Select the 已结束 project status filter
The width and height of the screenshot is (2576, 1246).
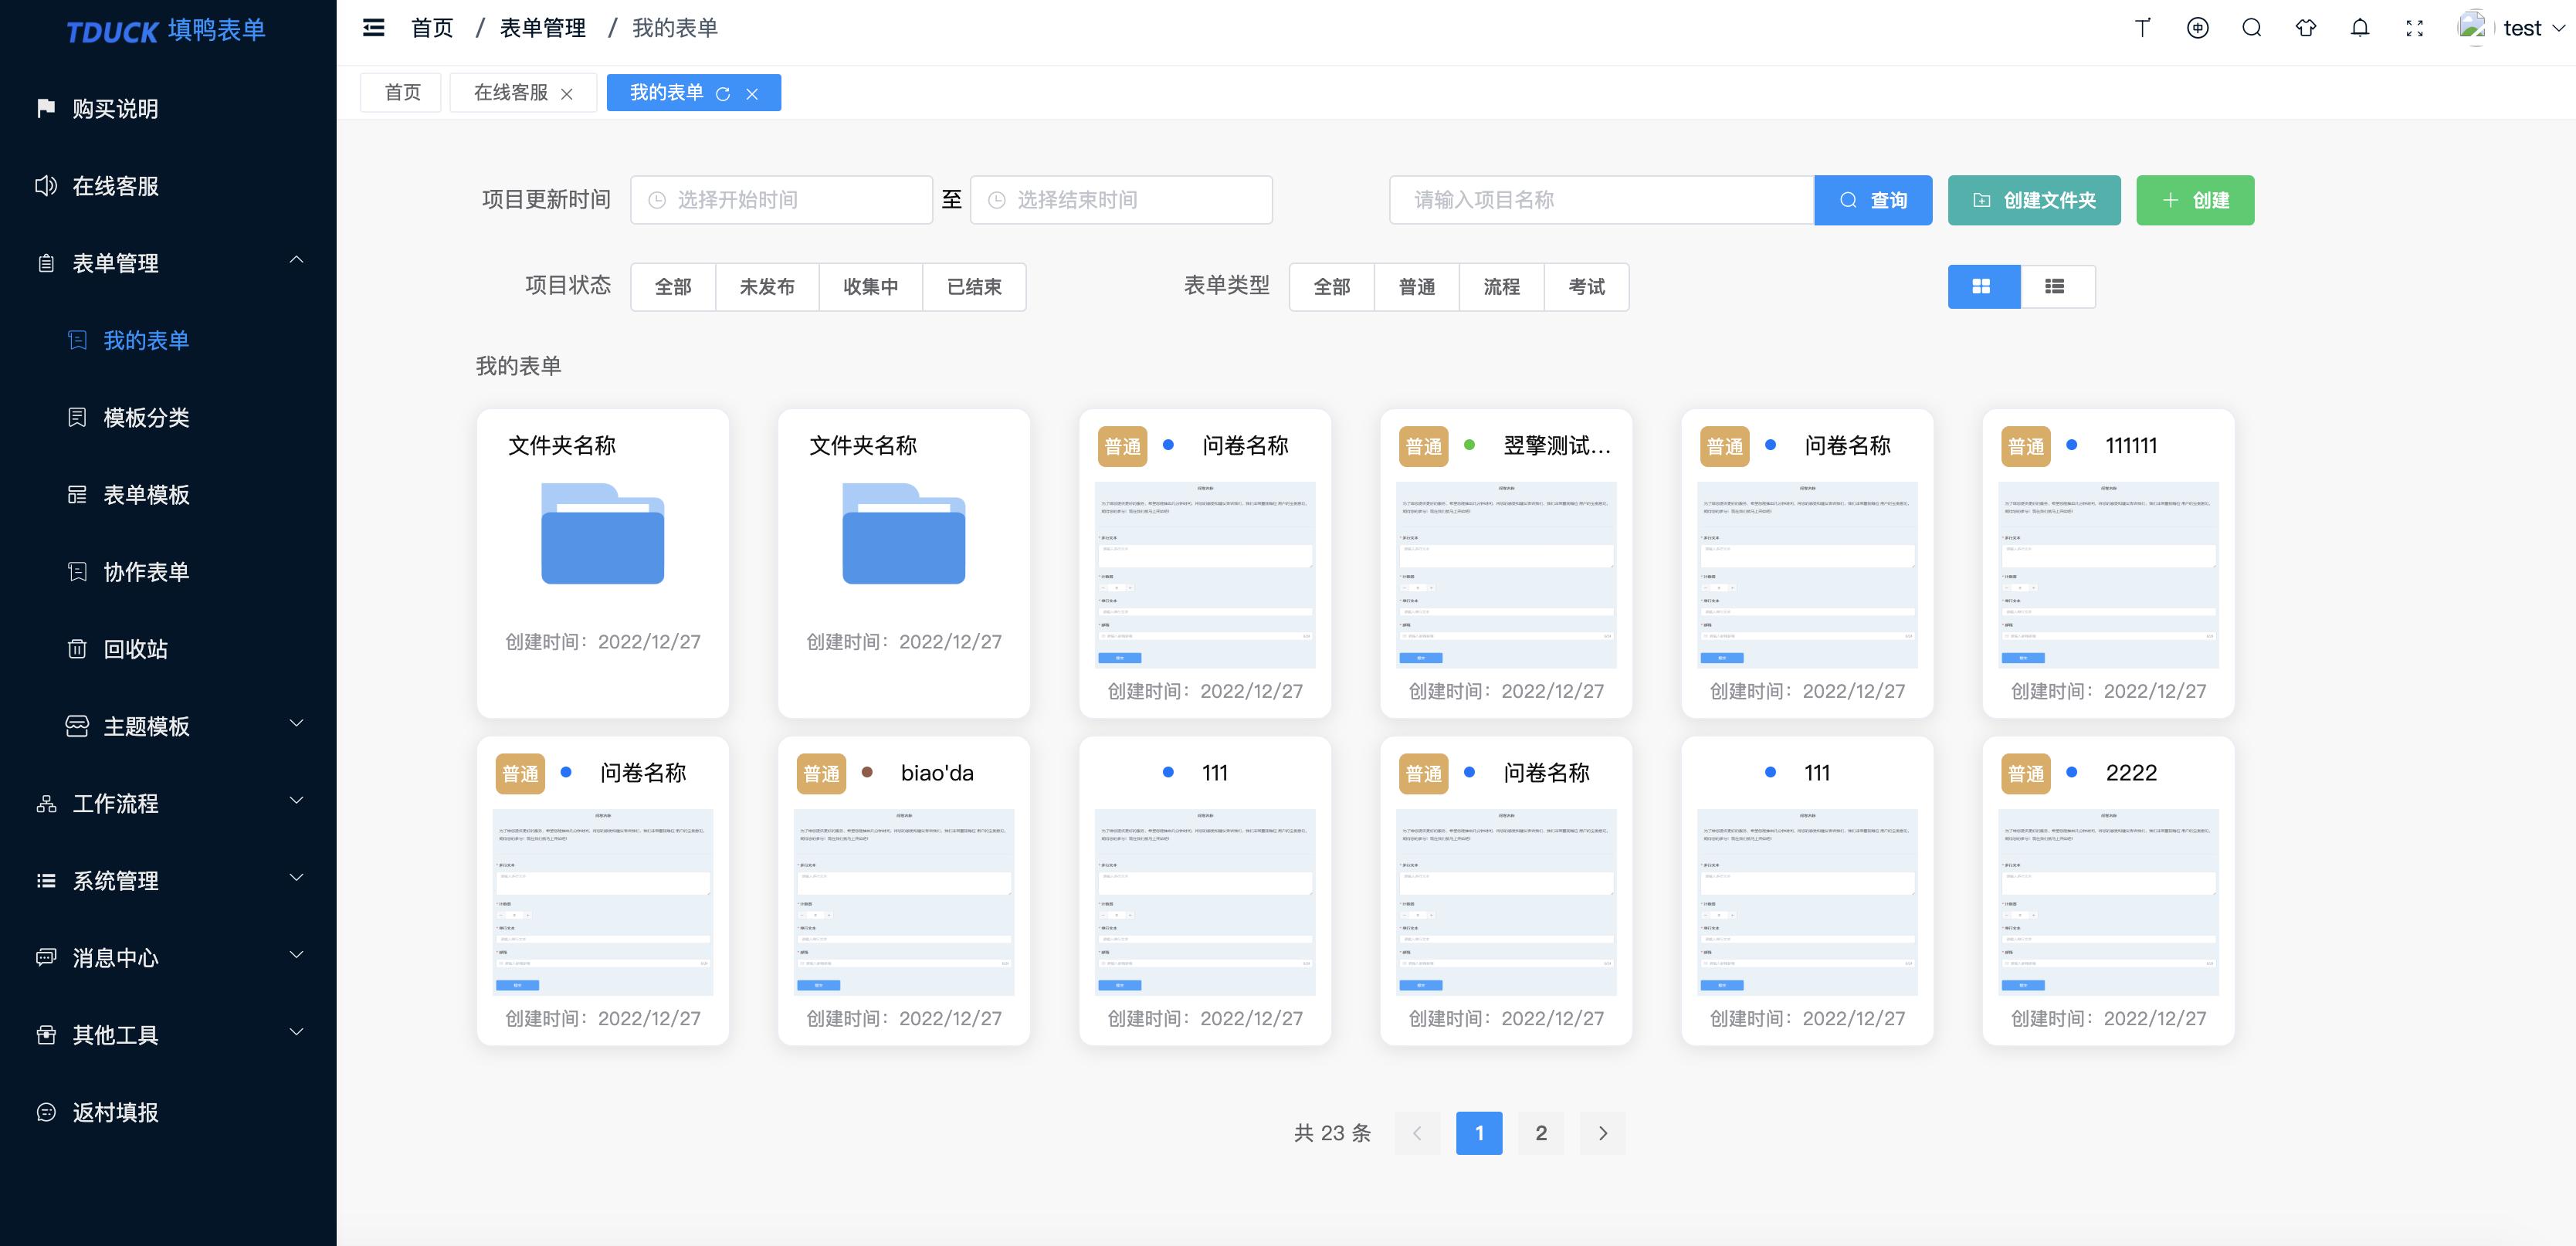pyautogui.click(x=974, y=287)
